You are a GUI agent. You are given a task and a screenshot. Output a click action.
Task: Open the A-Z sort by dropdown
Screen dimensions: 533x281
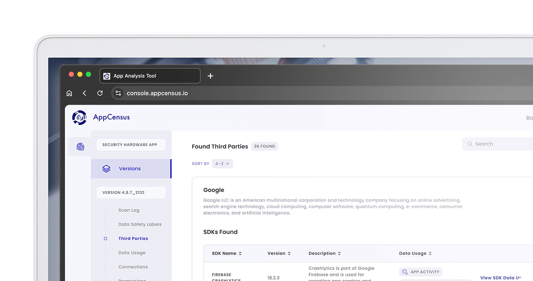pyautogui.click(x=222, y=164)
